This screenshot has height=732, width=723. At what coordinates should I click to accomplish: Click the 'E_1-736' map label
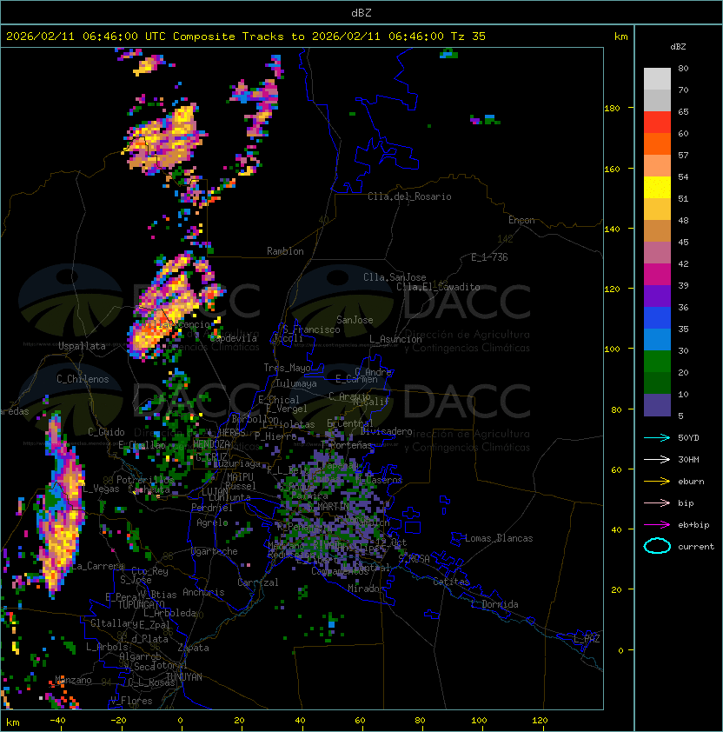pyautogui.click(x=489, y=257)
